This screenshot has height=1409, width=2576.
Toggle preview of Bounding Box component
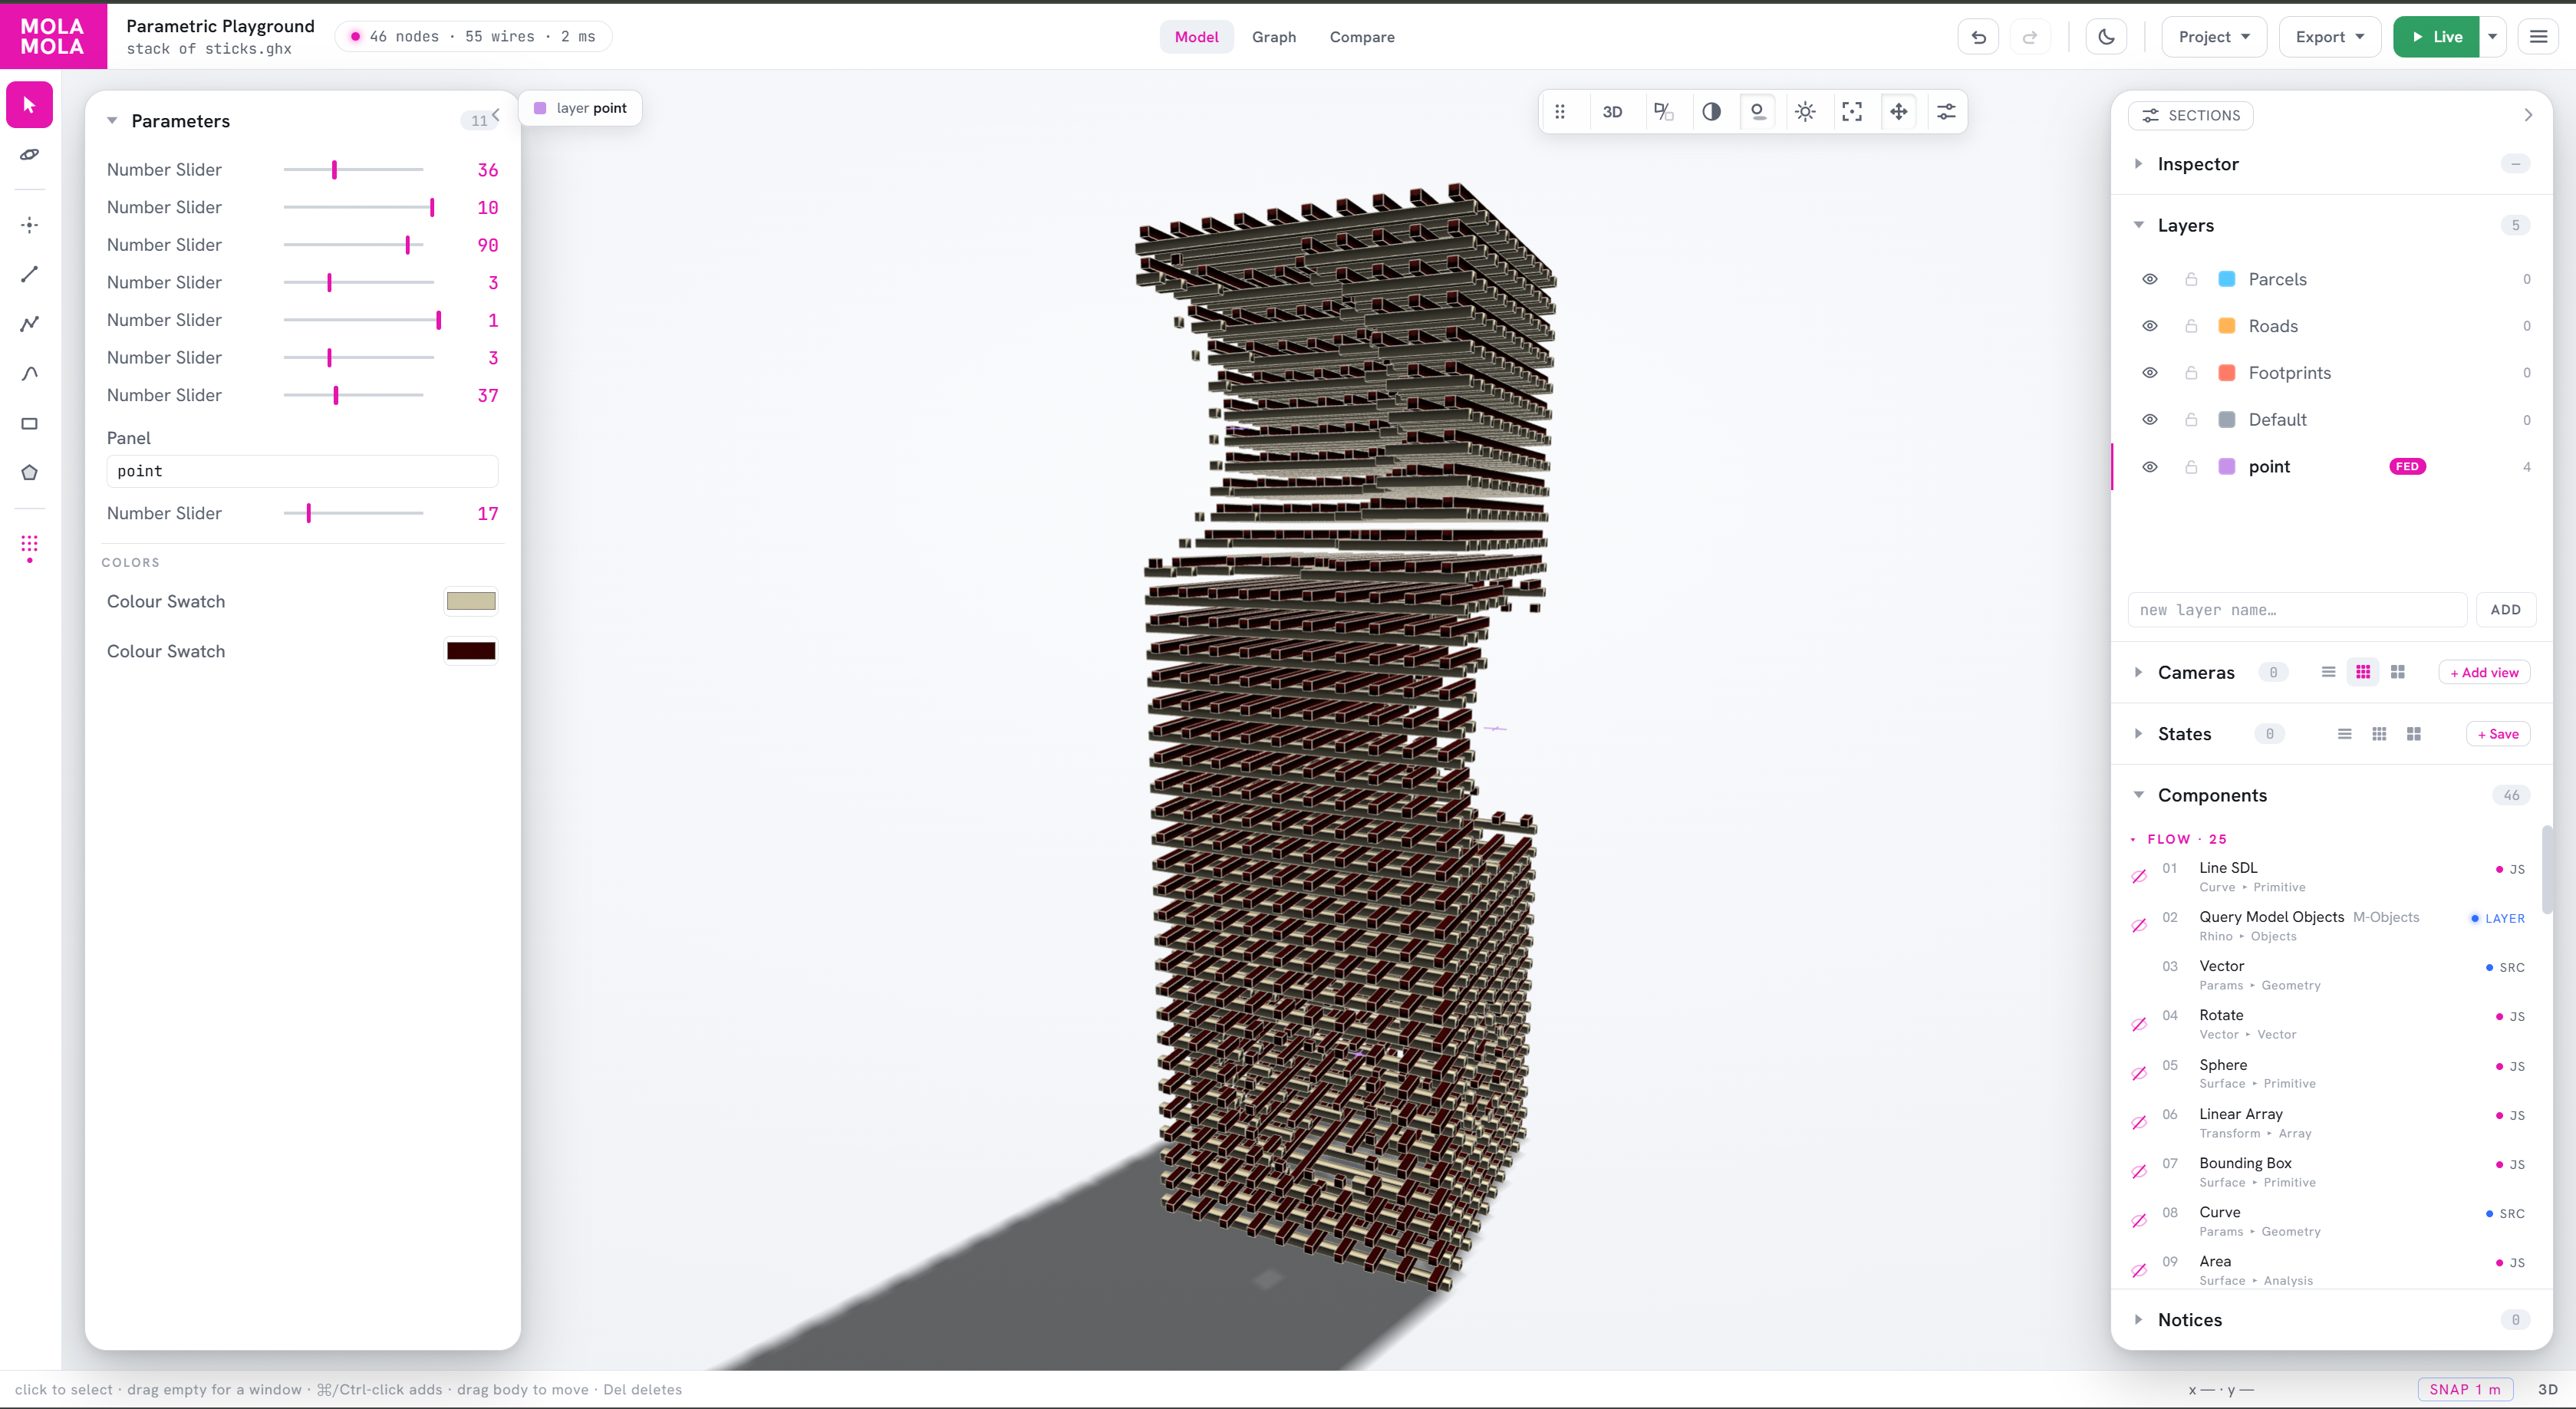pyautogui.click(x=2139, y=1172)
